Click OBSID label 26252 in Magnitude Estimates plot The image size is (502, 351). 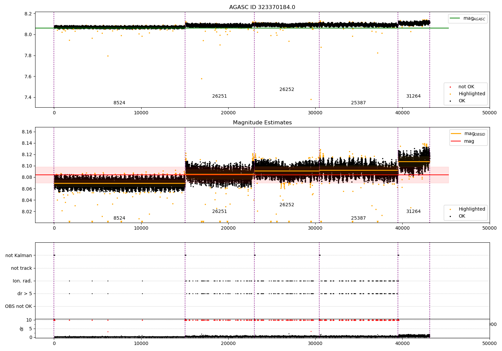click(287, 205)
